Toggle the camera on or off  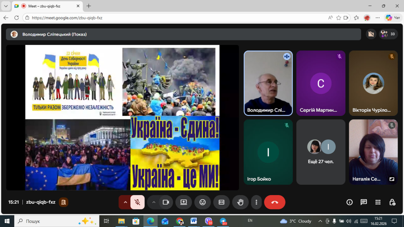[166, 202]
